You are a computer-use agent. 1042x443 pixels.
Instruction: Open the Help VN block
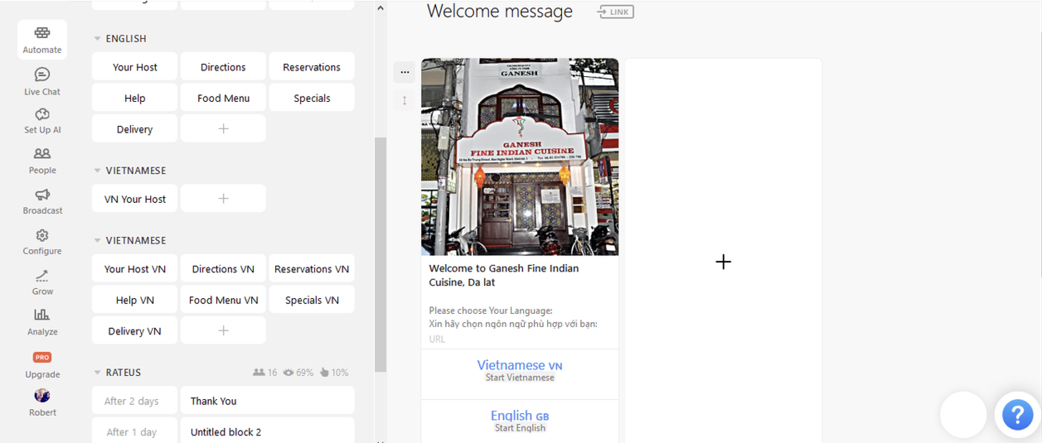point(135,299)
